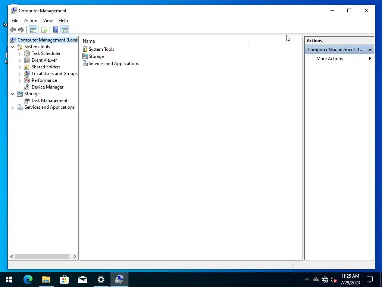
Task: Click the Device Manager icon in tree
Action: click(27, 87)
